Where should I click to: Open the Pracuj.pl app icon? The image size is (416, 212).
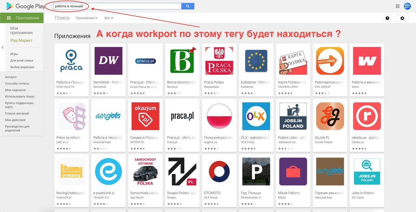click(x=145, y=61)
